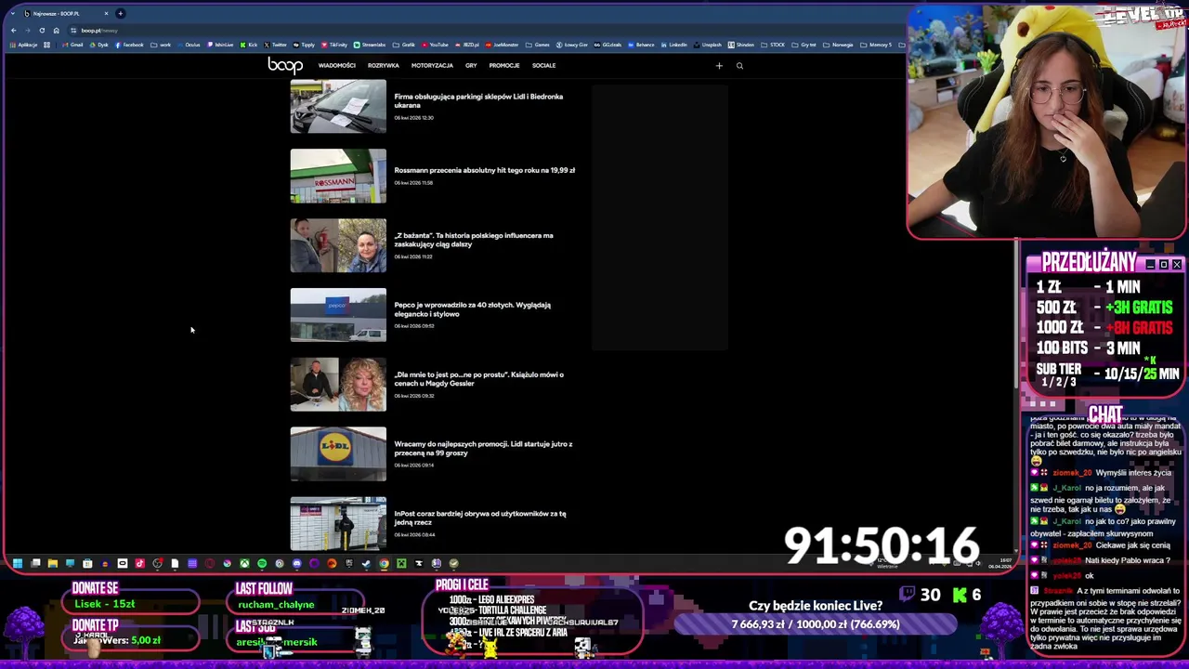This screenshot has height=669, width=1189.
Task: Open Steam from the taskbar
Action: coord(366,563)
